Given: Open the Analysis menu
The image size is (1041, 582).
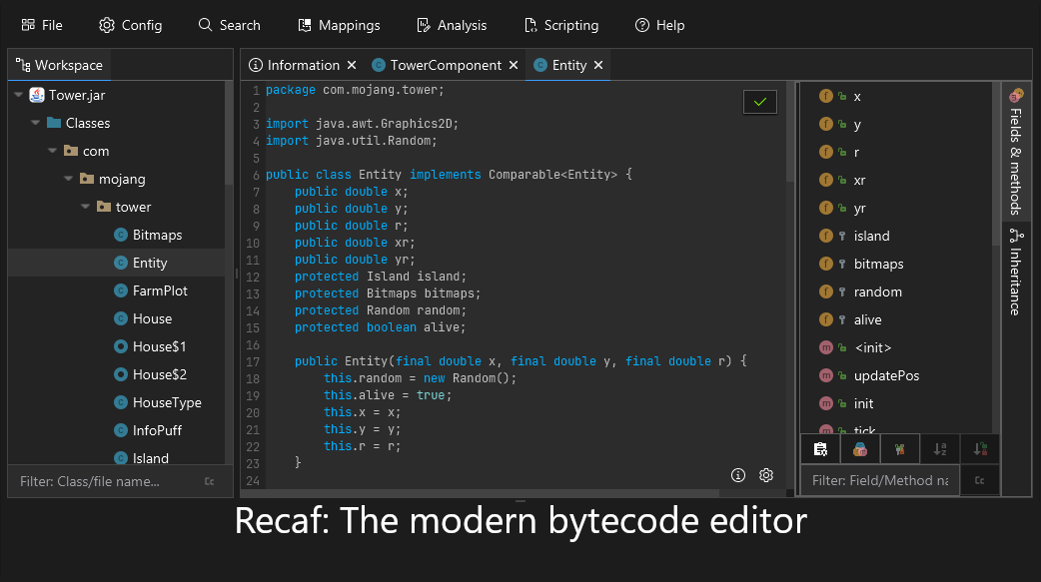Looking at the screenshot, I should tap(452, 25).
